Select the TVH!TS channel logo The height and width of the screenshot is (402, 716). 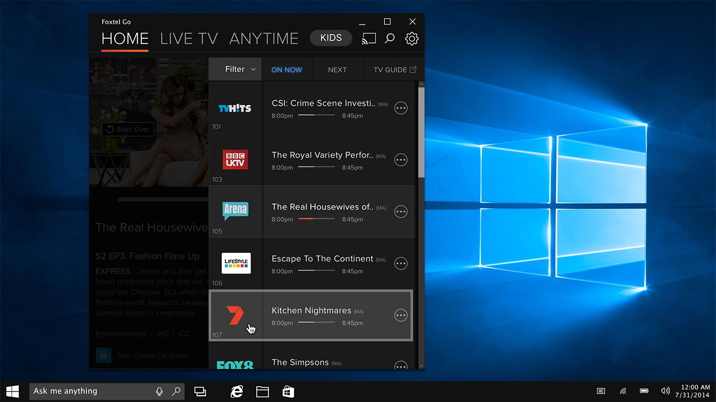point(235,108)
